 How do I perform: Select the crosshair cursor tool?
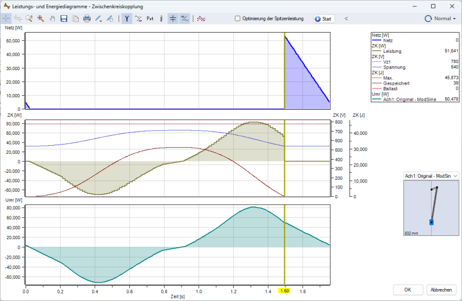[x=7, y=18]
